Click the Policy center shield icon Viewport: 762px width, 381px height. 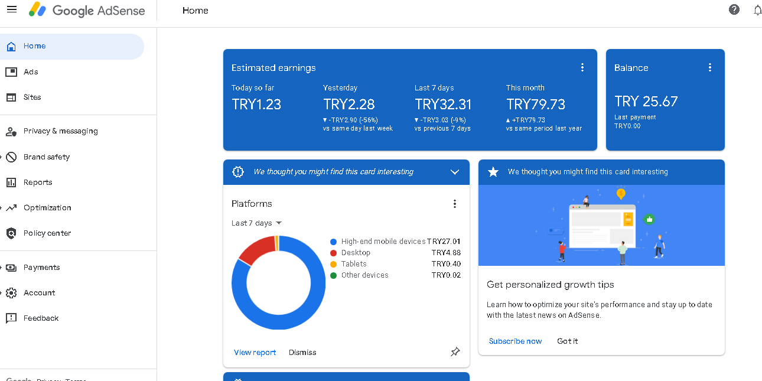[x=11, y=233]
